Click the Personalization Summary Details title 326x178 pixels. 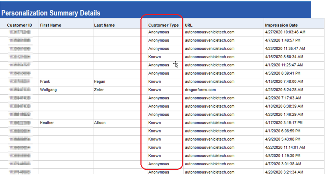click(x=51, y=13)
